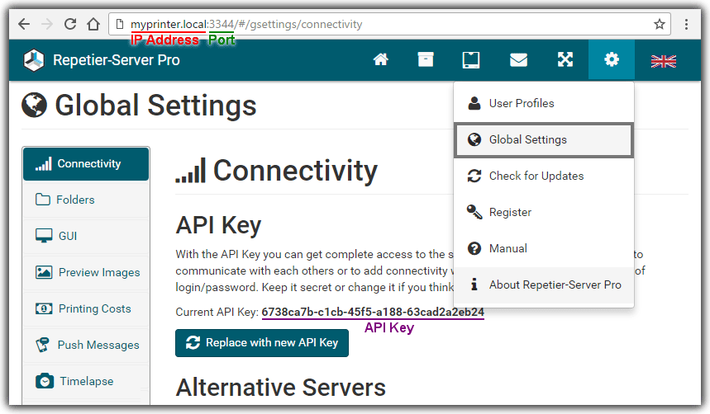Open the Push Messages settings tab
710x414 pixels.
(86, 345)
